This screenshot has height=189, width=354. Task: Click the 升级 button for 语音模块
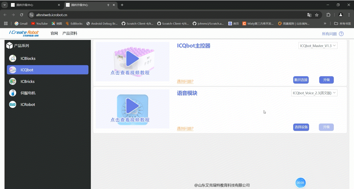pos(326,127)
